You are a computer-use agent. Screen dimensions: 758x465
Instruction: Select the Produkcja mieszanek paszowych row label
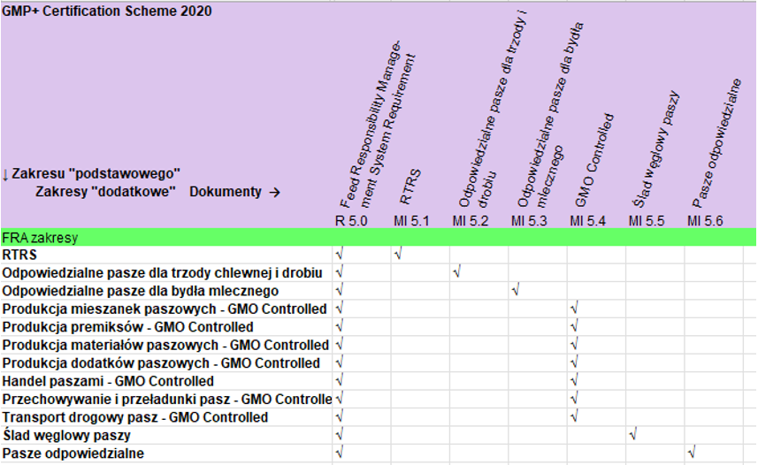point(165,309)
